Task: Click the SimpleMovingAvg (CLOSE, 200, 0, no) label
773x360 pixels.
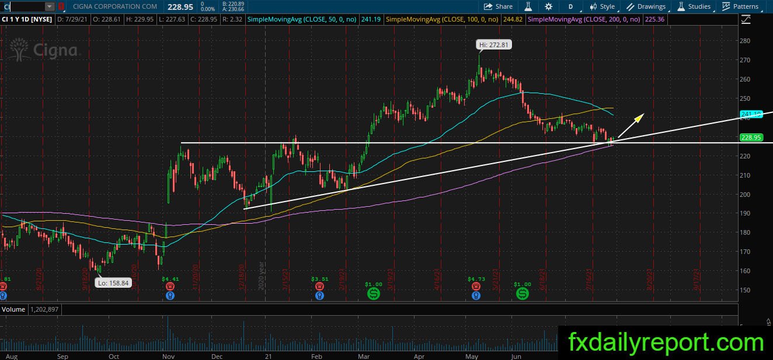Action: [584, 19]
